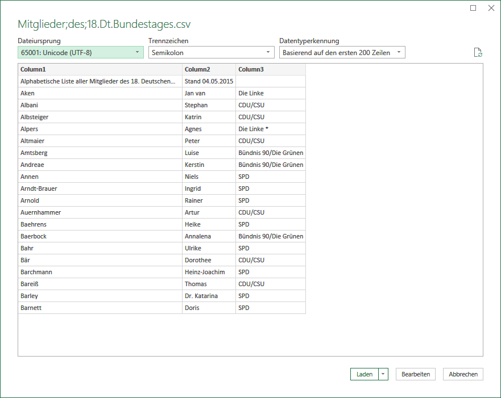This screenshot has width=501, height=398.
Task: Click the Laden button
Action: tap(365, 374)
